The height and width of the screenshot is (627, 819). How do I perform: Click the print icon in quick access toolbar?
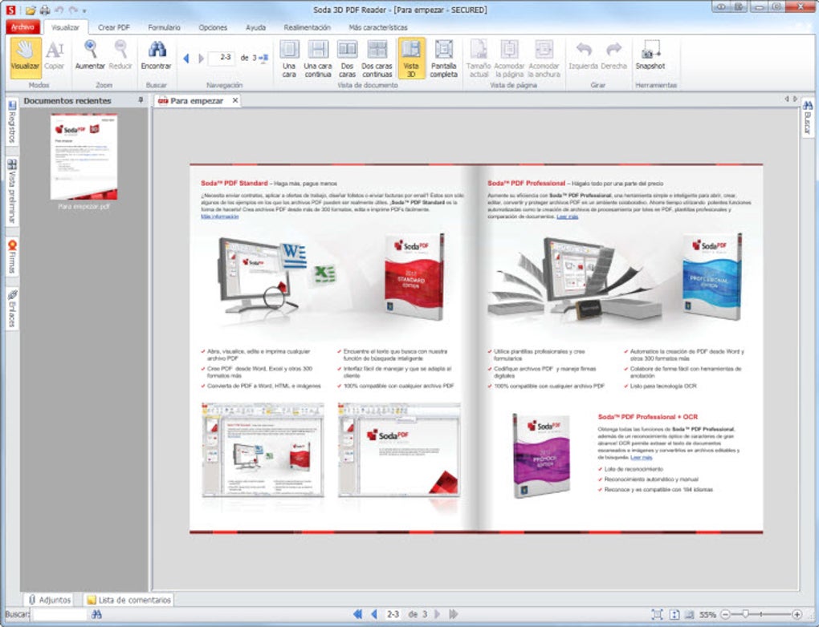[x=45, y=10]
